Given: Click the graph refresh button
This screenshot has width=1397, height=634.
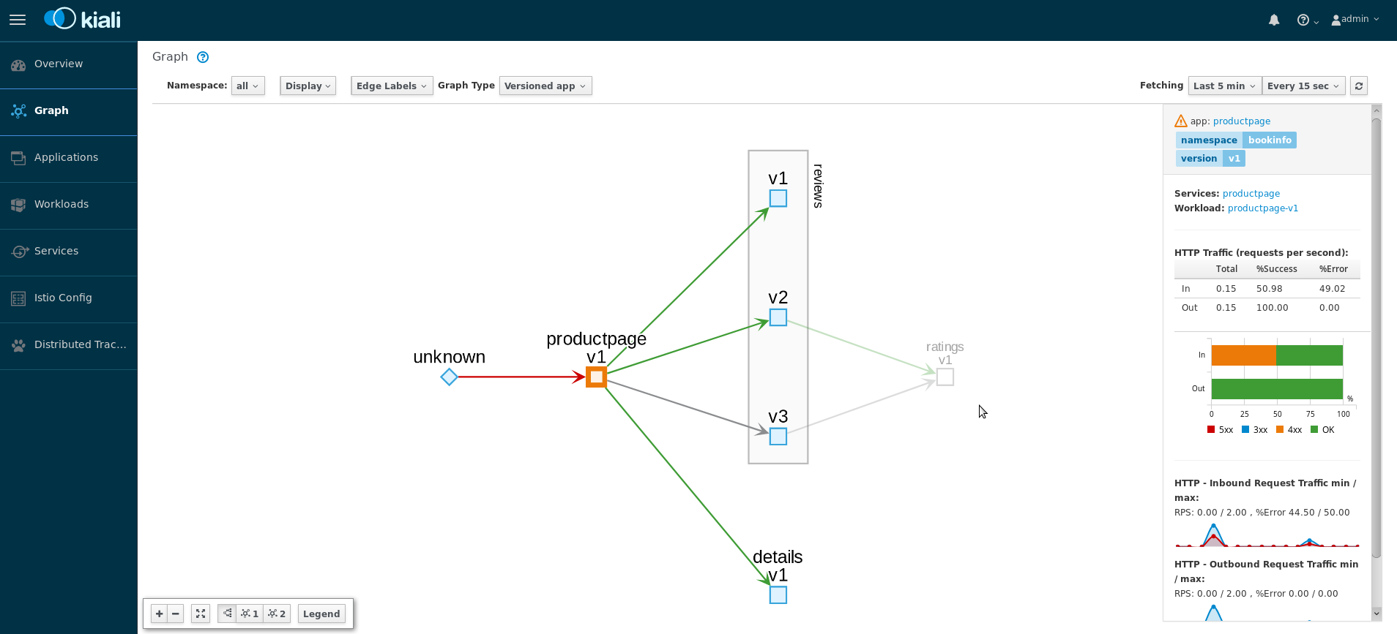Looking at the screenshot, I should [1359, 86].
